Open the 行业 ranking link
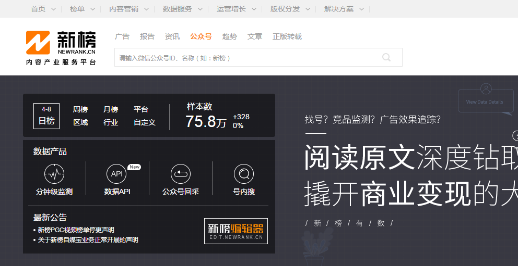Image resolution: width=518 pixels, height=266 pixels. (111, 122)
